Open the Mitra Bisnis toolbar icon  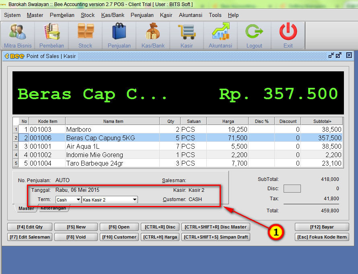pyautogui.click(x=18, y=35)
